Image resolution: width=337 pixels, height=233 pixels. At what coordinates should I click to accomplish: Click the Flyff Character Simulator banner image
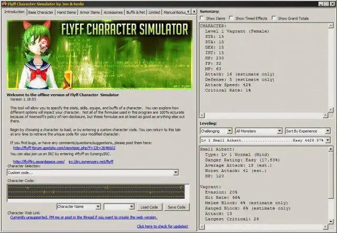[100, 54]
